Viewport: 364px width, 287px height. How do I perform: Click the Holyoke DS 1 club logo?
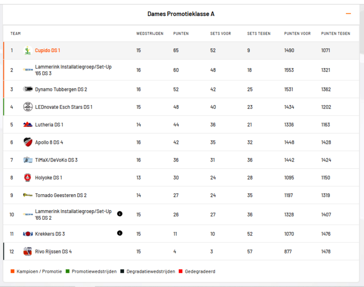pos(28,178)
